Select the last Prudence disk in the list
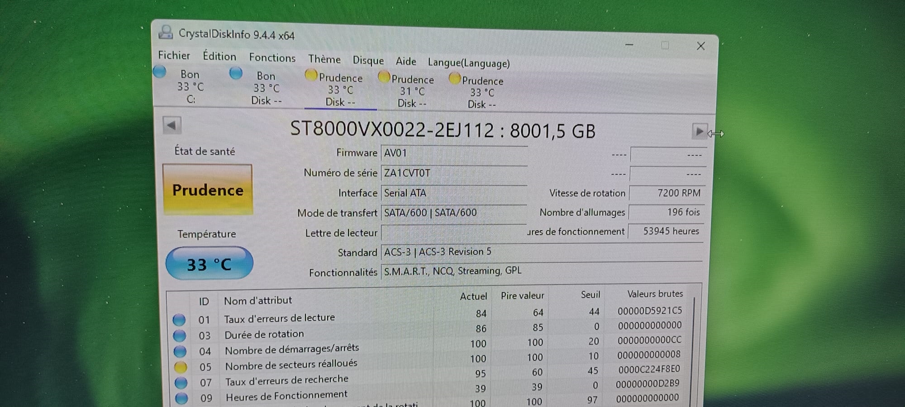This screenshot has width=905, height=407. click(x=481, y=93)
